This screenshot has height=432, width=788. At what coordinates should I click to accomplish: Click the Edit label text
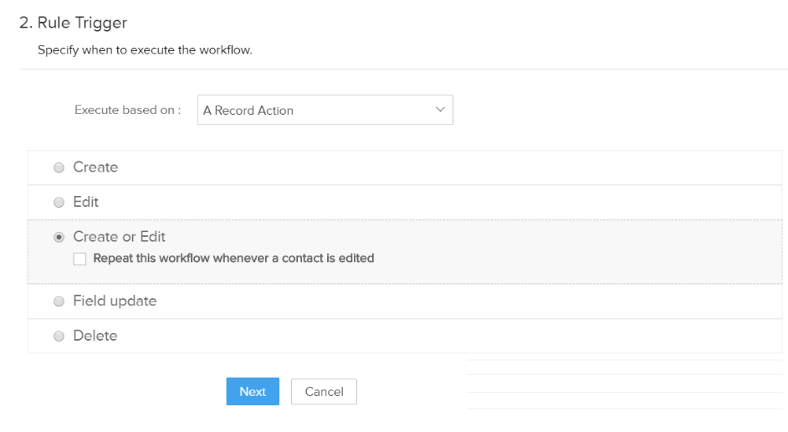[x=86, y=202]
